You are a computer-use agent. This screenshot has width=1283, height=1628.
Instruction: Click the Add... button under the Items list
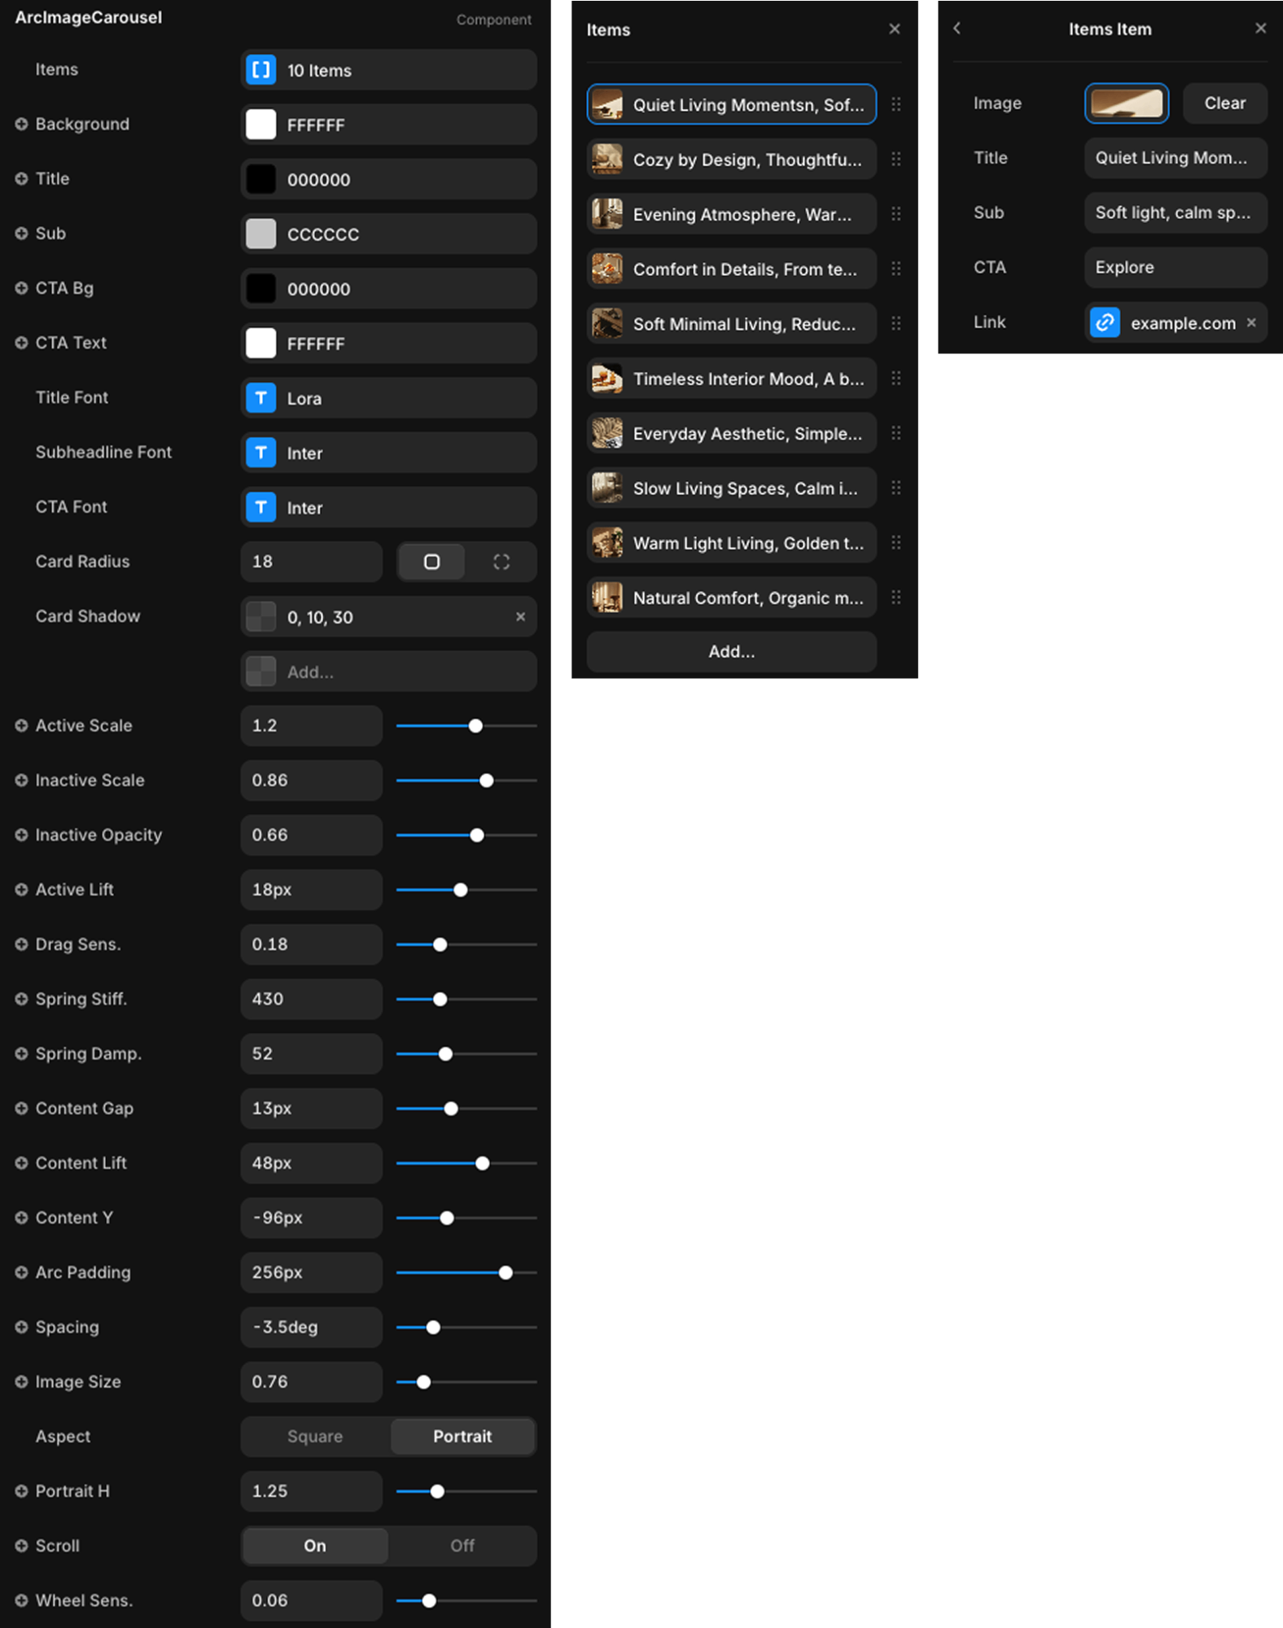click(730, 651)
